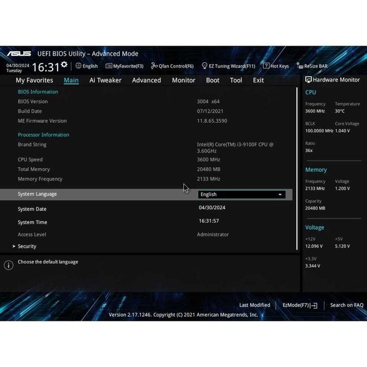This screenshot has width=367, height=367.
Task: Select the System Date value 04/30/2024
Action: pos(212,208)
